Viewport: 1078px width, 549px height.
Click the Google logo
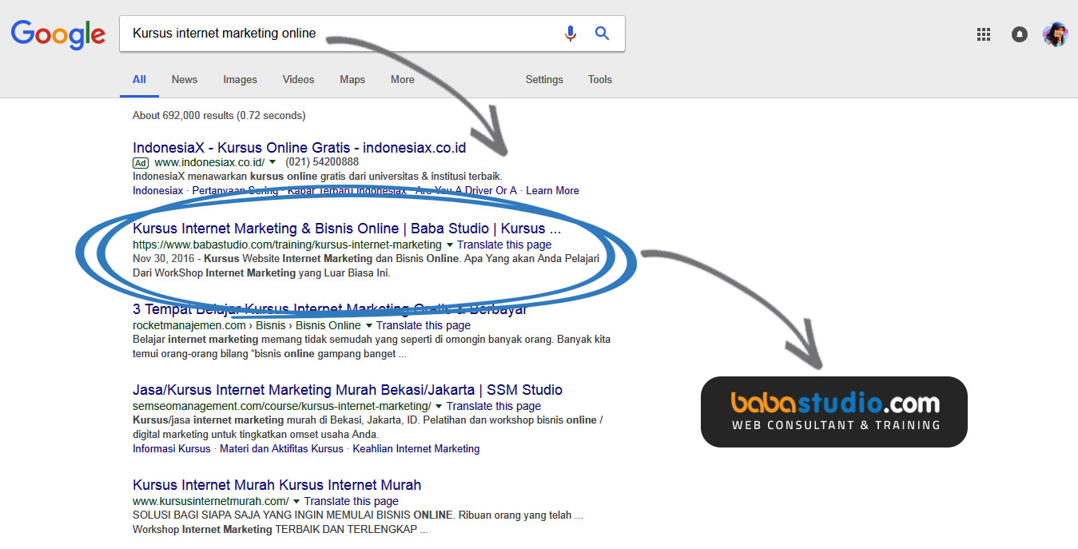[x=58, y=34]
